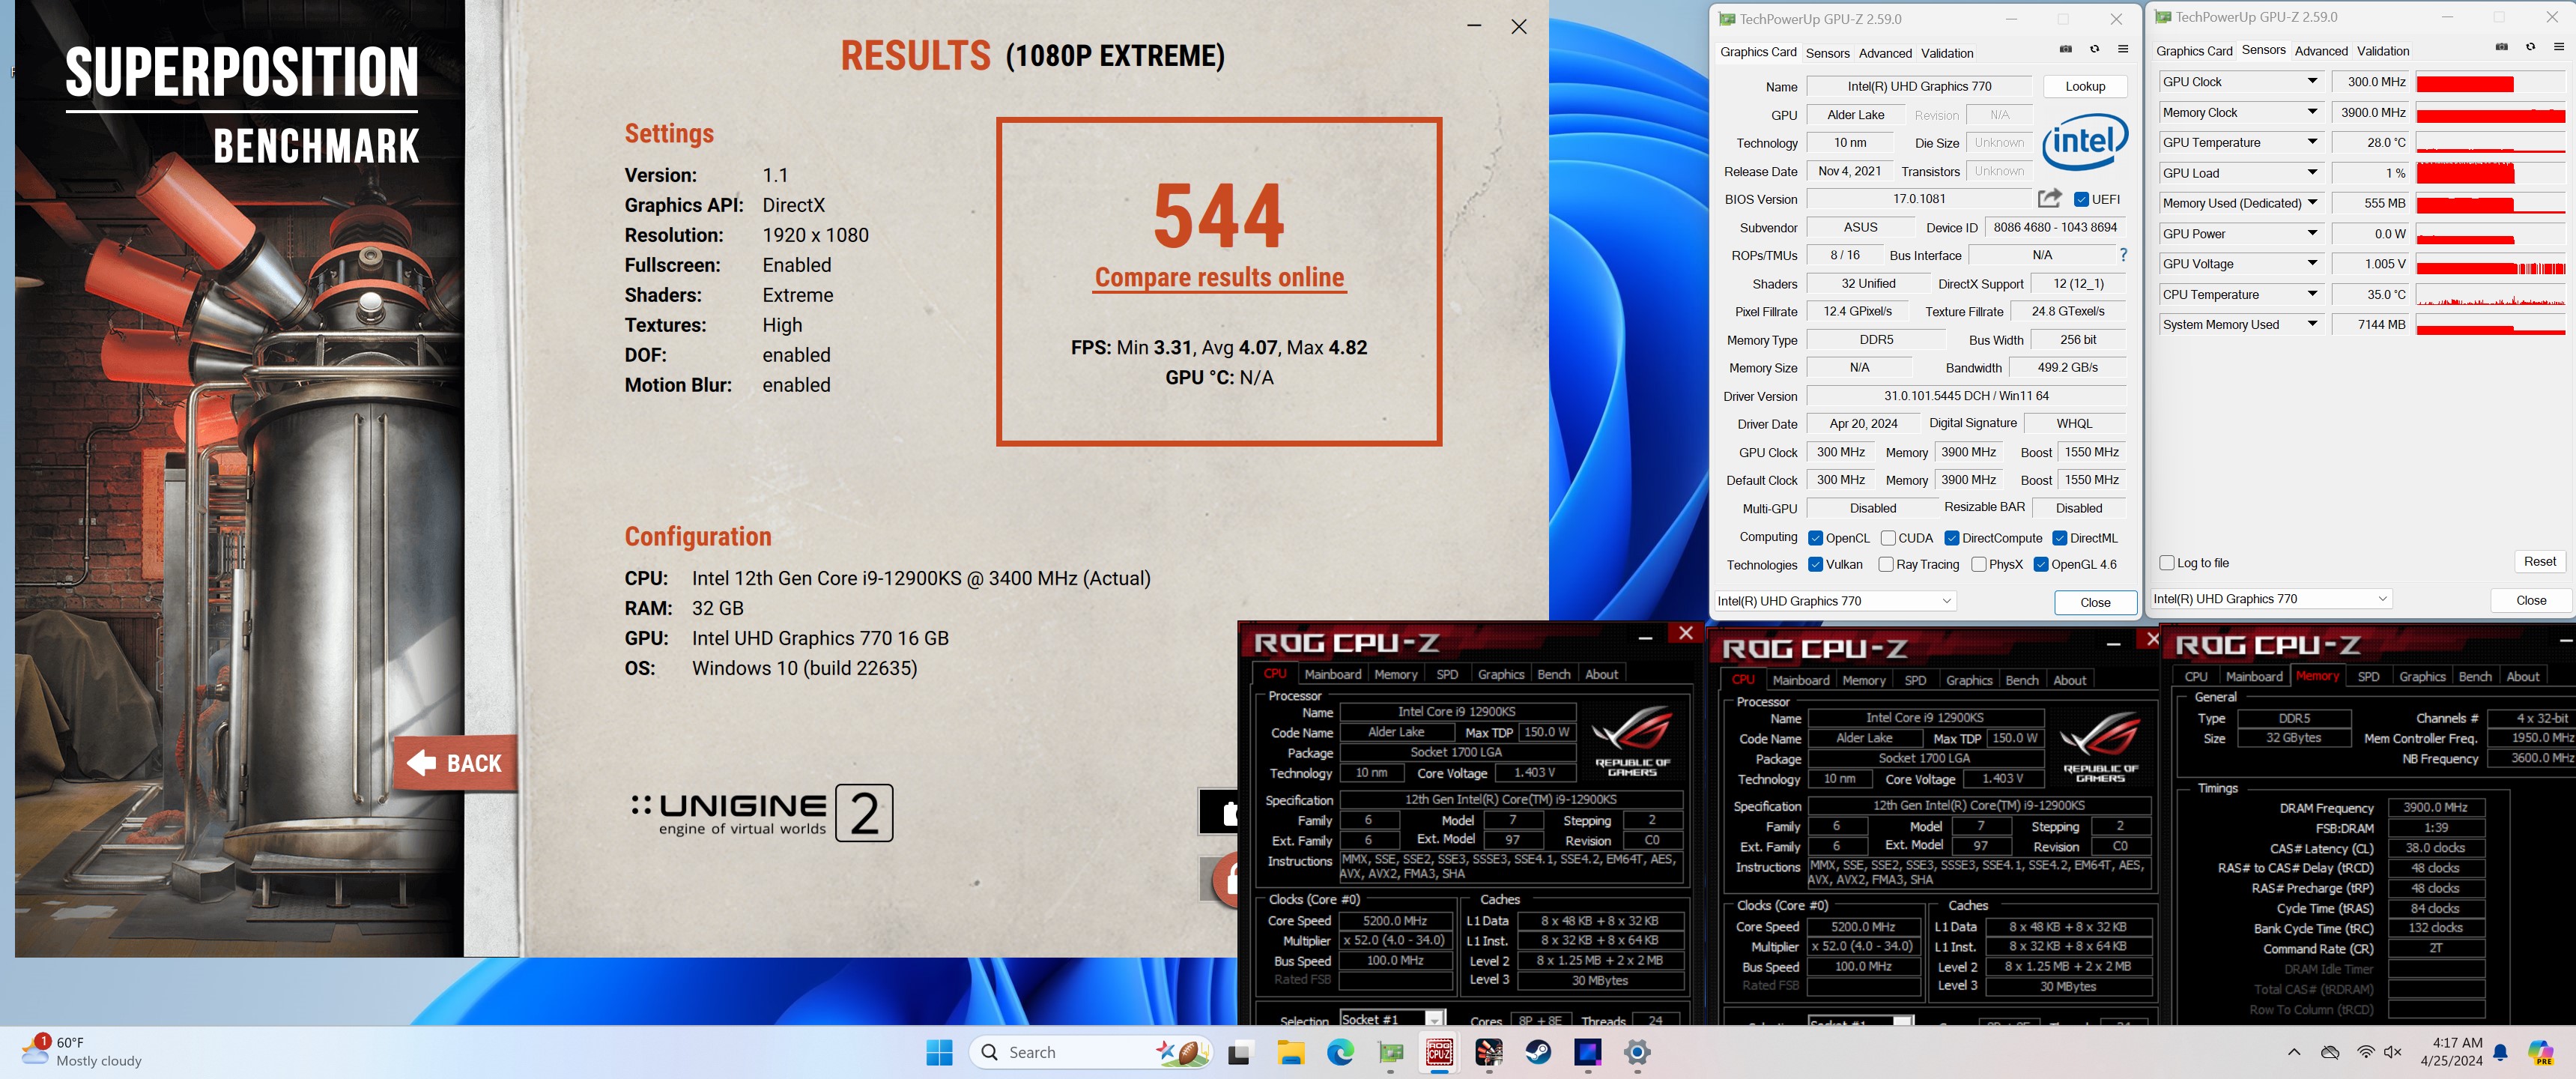Screen dimensions: 2576x1079
Task: Switch to GPU-Z via its taskbar icon
Action: pyautogui.click(x=1390, y=1052)
